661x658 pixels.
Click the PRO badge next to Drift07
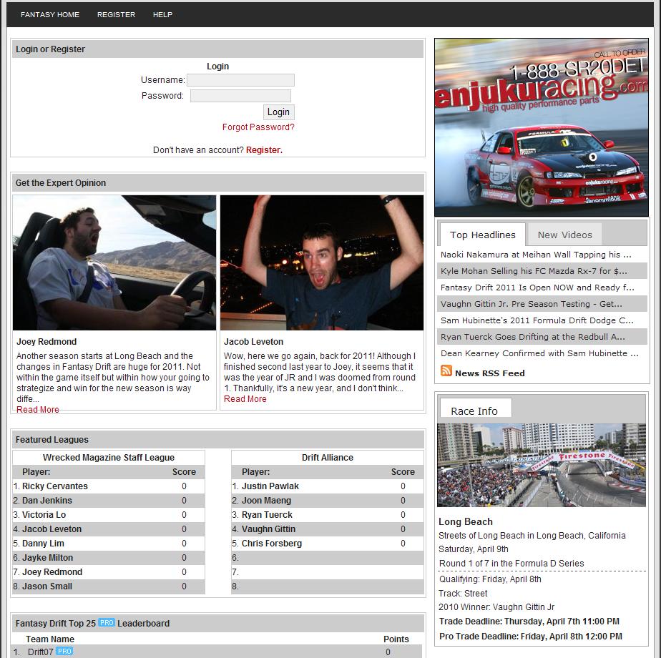point(64,651)
